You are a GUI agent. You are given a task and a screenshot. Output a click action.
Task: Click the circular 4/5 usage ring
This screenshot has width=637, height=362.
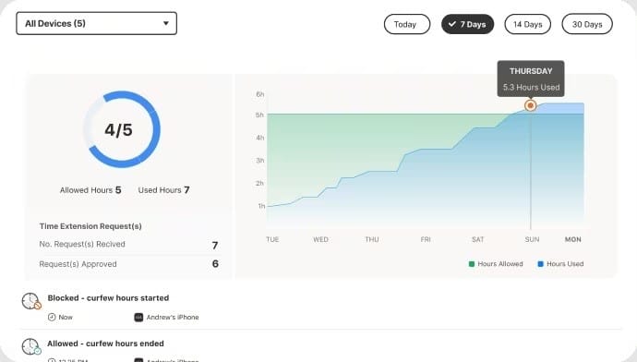(x=122, y=129)
